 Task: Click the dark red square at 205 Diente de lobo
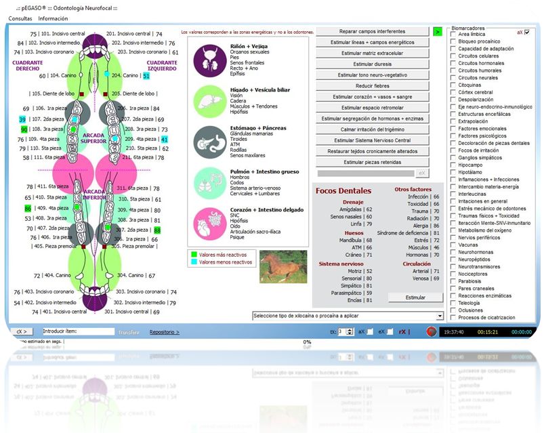pos(105,94)
